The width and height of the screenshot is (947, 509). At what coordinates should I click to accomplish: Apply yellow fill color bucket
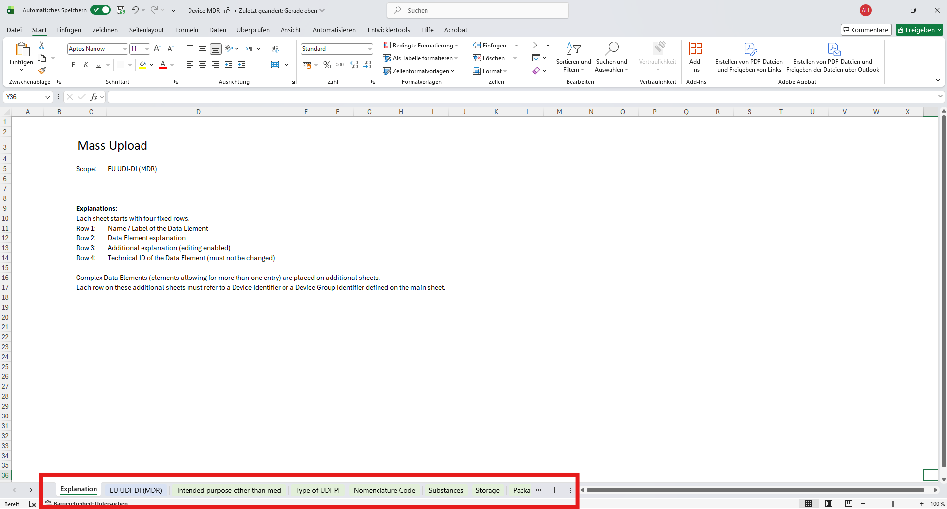pyautogui.click(x=142, y=65)
